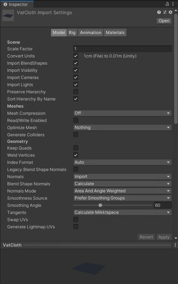Enable Generate Lightmap UVs
Image resolution: width=178 pixels, height=284 pixels.
(x=76, y=227)
